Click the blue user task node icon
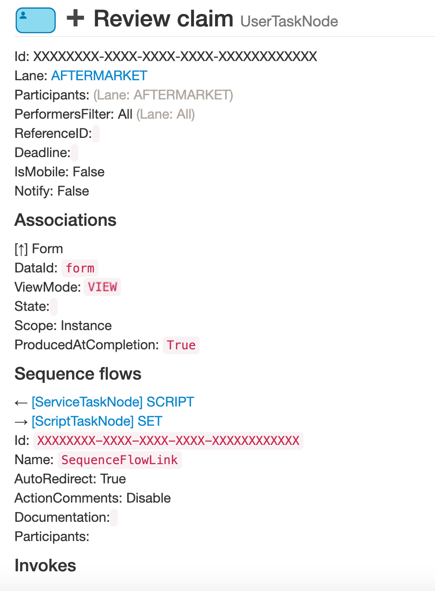This screenshot has width=435, height=591. (x=36, y=19)
